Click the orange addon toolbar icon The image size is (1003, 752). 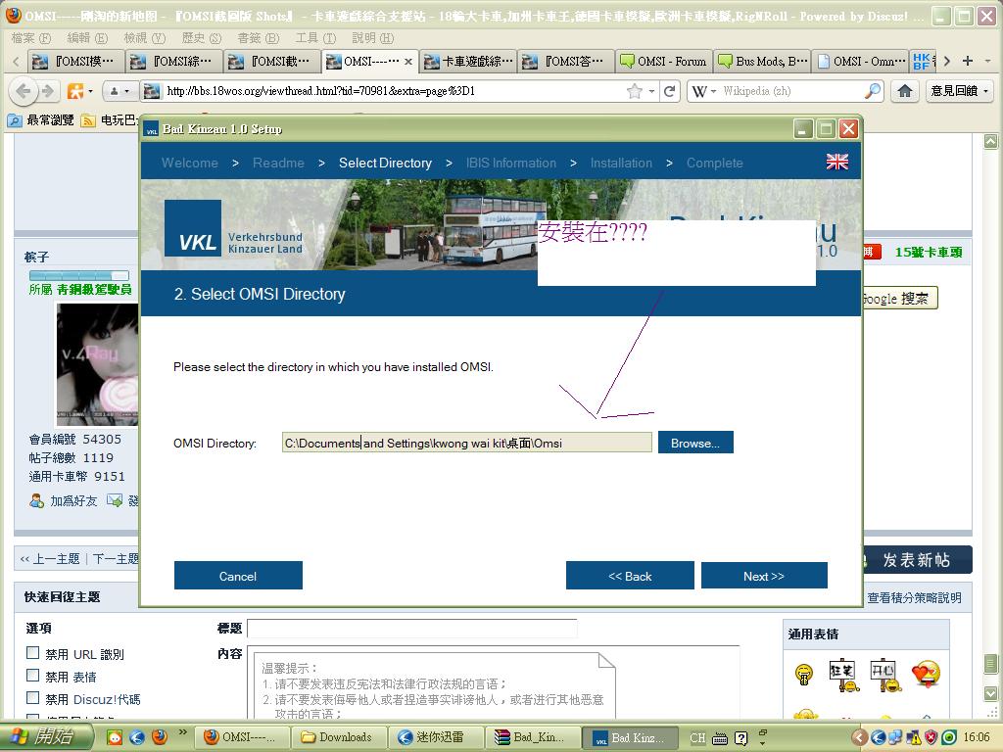[x=75, y=91]
